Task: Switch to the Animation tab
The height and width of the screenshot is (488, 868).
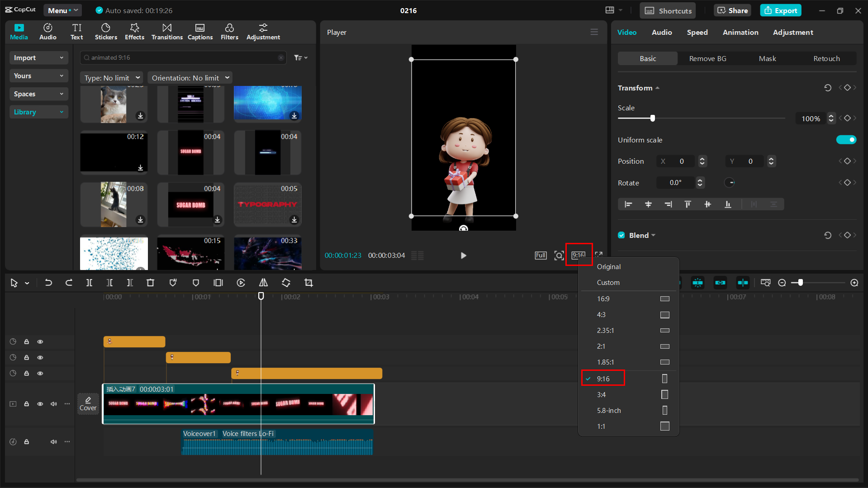Action: [740, 33]
